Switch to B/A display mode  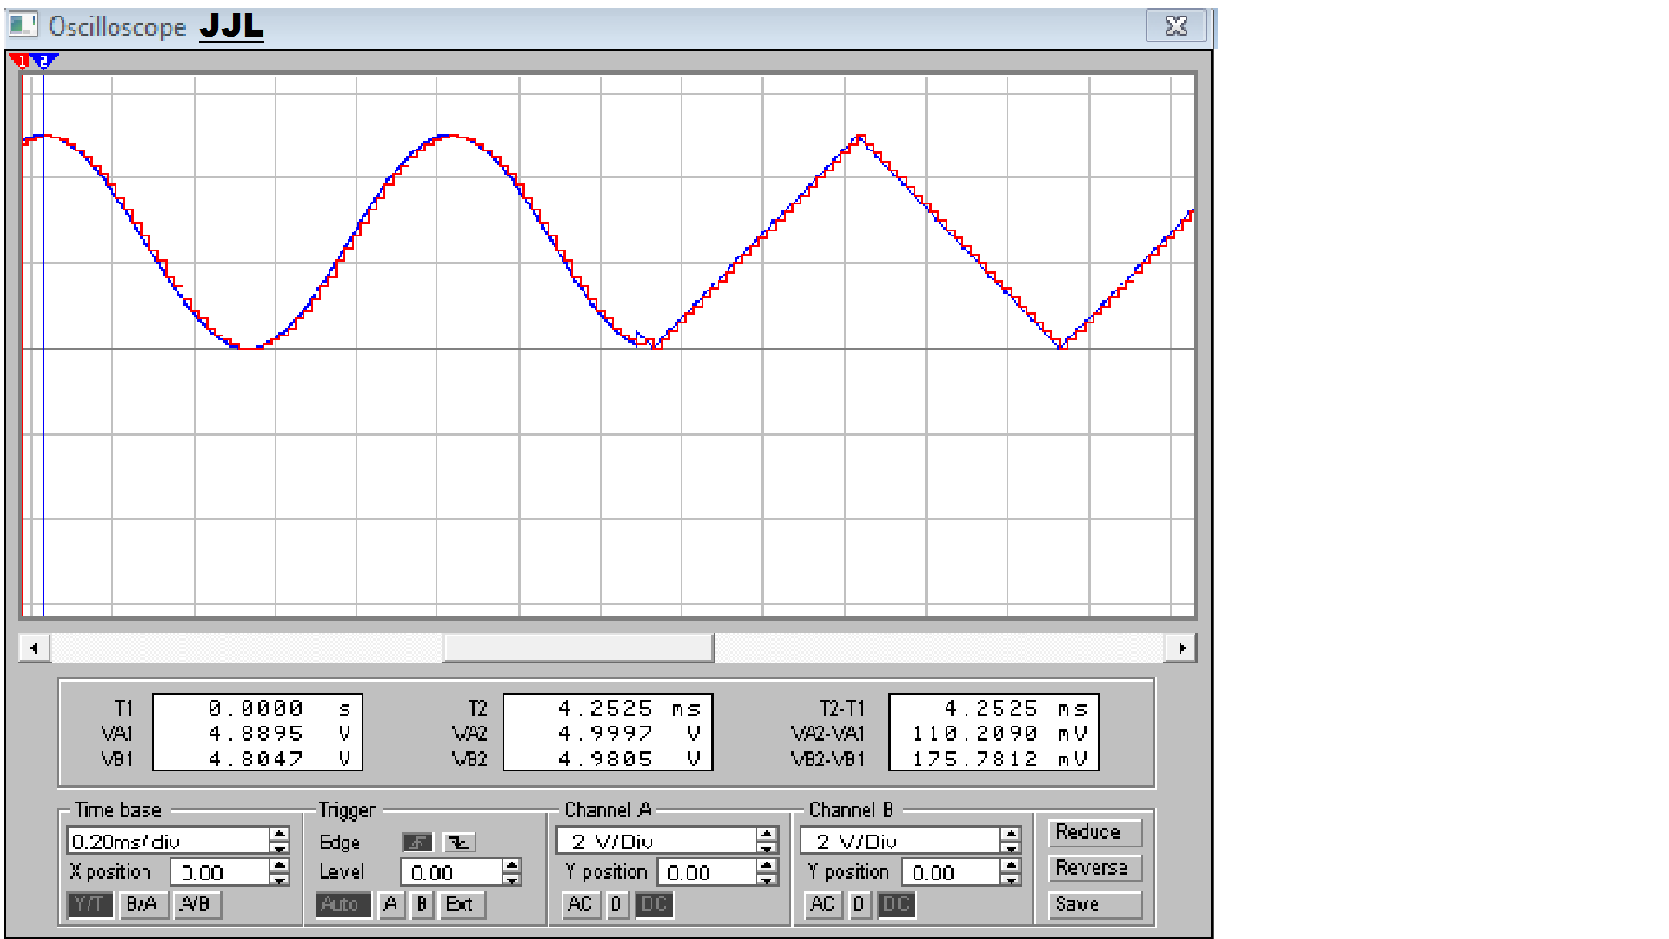[142, 904]
